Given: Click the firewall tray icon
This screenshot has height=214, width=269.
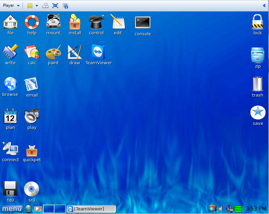Looking at the screenshot, I should (212, 209).
